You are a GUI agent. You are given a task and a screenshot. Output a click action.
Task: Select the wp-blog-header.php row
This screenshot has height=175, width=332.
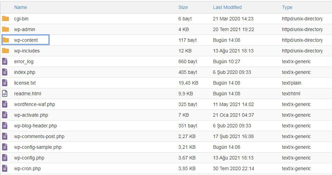pos(166,126)
